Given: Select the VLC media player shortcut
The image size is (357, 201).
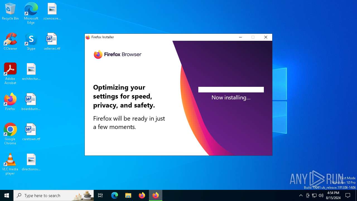Looking at the screenshot, I should 10,164.
